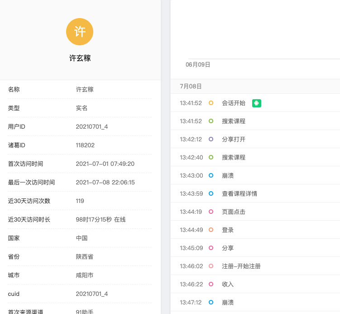Click the orange circle marker for 登录
Image resolution: width=340 pixels, height=314 pixels.
point(211,230)
